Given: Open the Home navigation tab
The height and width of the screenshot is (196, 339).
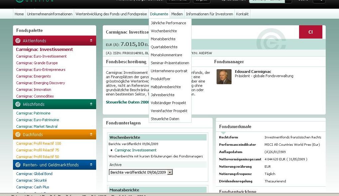Looking at the screenshot, I should click(19, 14).
